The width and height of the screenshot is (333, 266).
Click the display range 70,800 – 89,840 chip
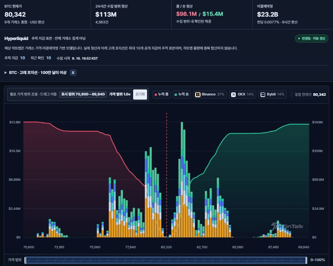click(83, 94)
